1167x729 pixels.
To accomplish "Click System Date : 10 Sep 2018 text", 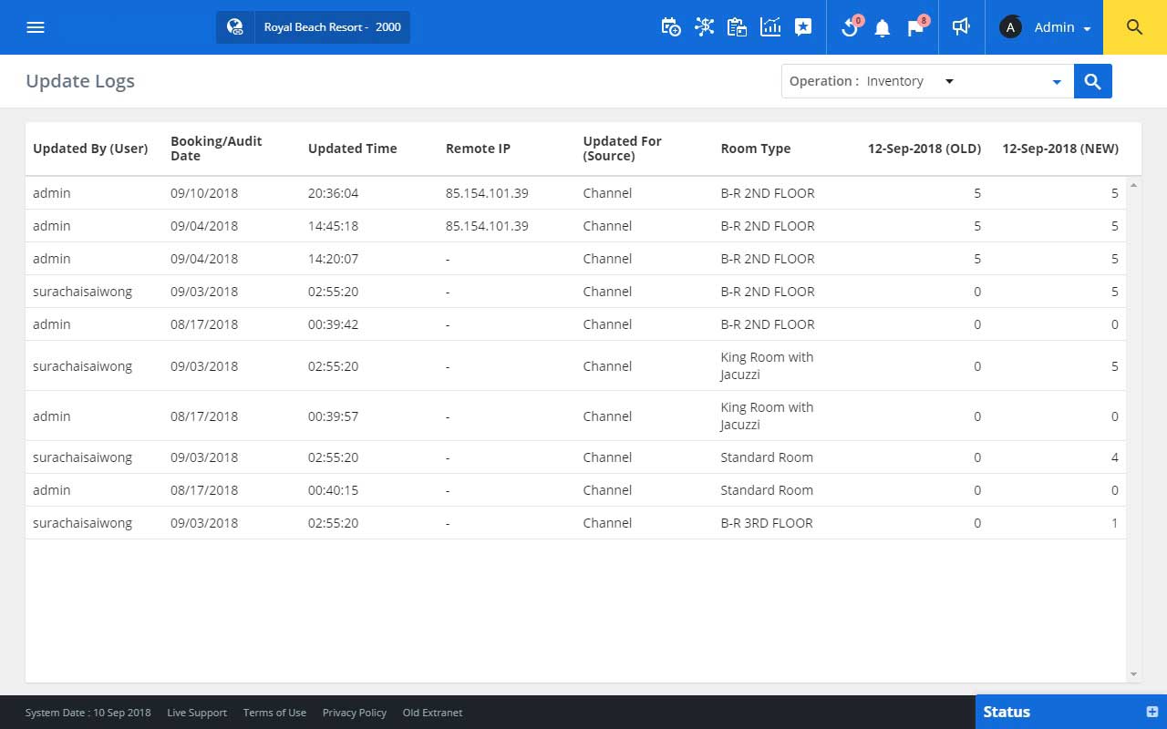I will [x=88, y=713].
